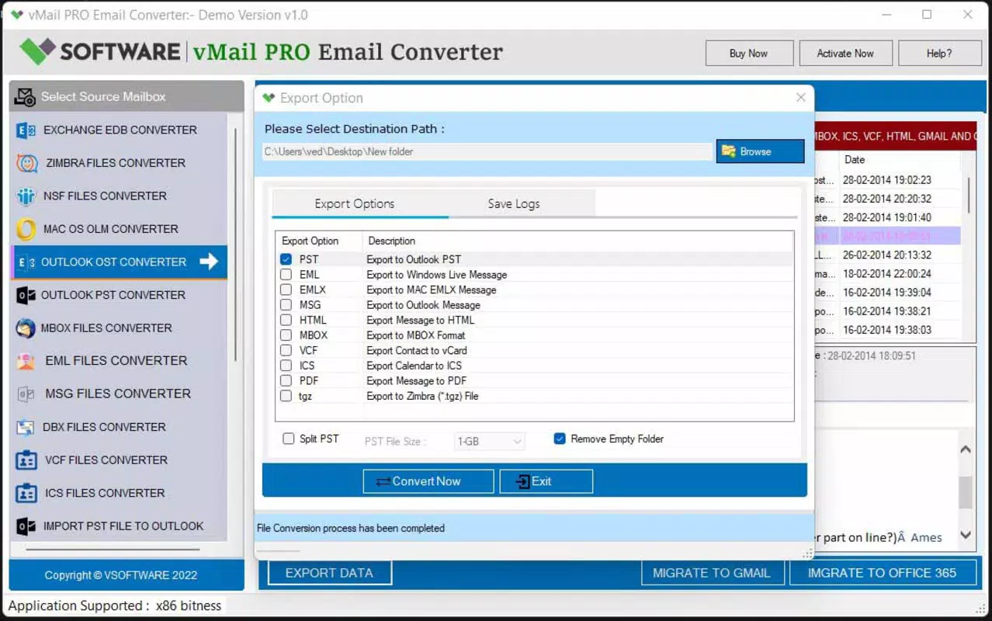Check the MSG export option

(x=286, y=305)
